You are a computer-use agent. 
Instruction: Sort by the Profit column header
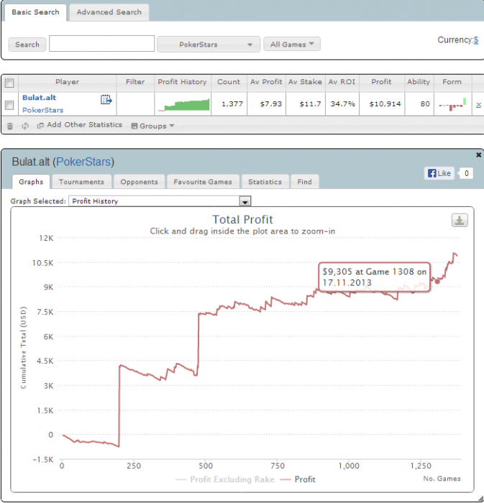pos(381,82)
